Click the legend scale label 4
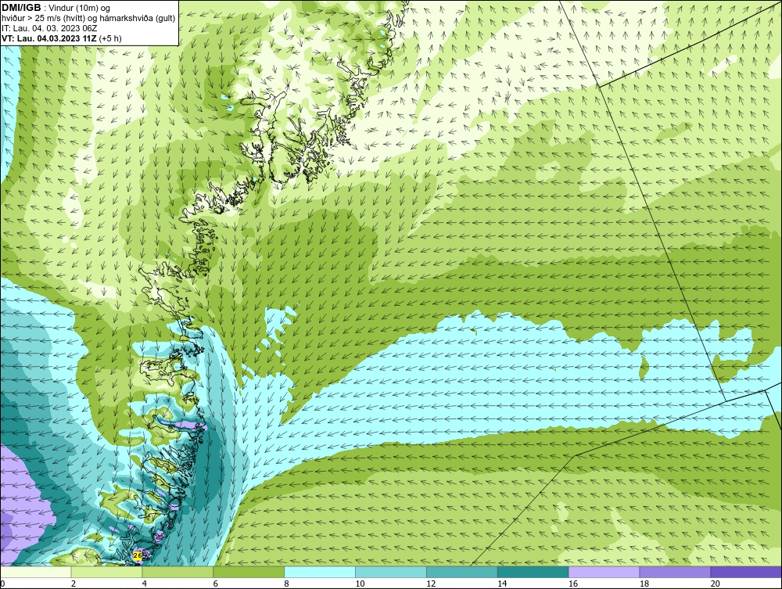Viewport: 782px width, 589px height. point(144,584)
